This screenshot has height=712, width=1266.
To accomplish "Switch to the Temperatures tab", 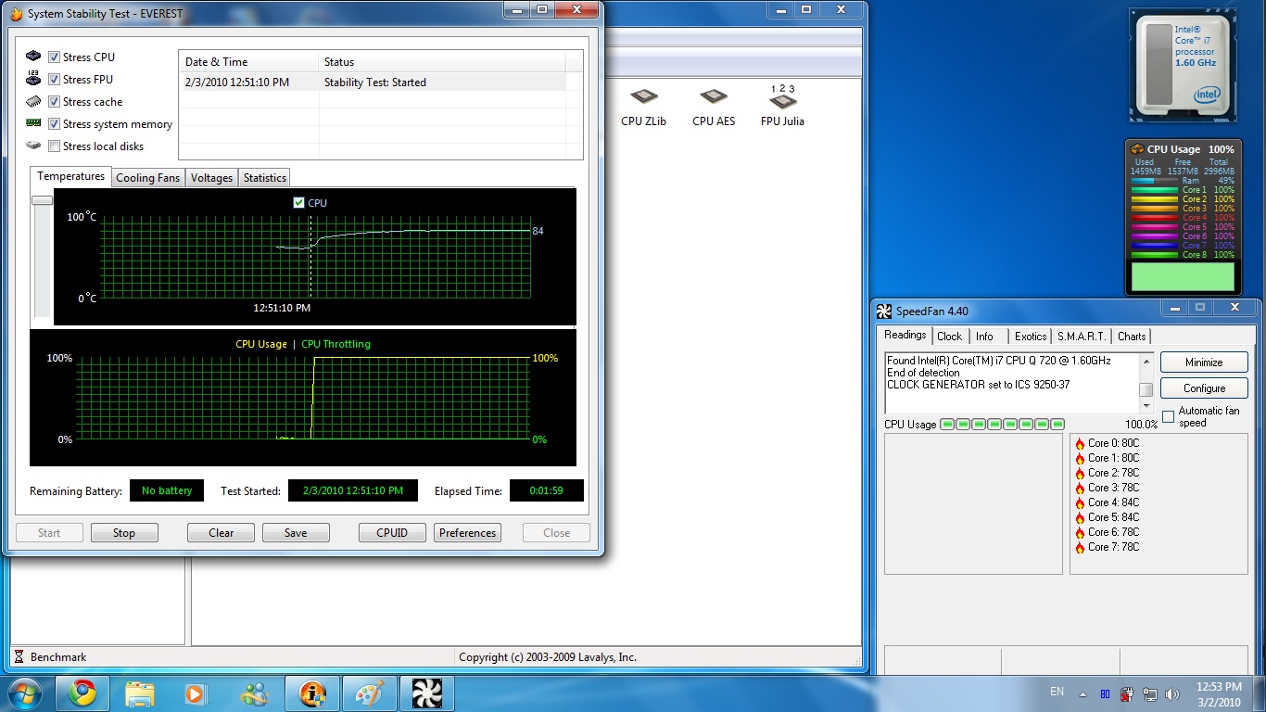I will tap(71, 176).
